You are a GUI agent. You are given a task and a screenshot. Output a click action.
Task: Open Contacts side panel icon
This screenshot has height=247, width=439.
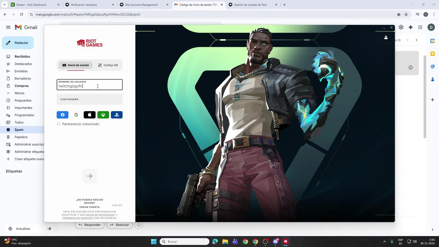tap(432, 79)
